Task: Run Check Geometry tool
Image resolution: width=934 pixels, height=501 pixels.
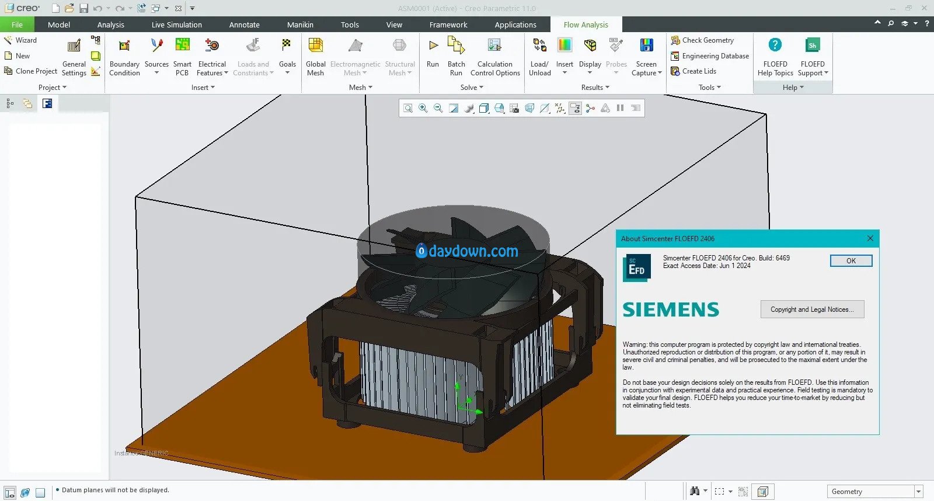Action: pyautogui.click(x=702, y=40)
